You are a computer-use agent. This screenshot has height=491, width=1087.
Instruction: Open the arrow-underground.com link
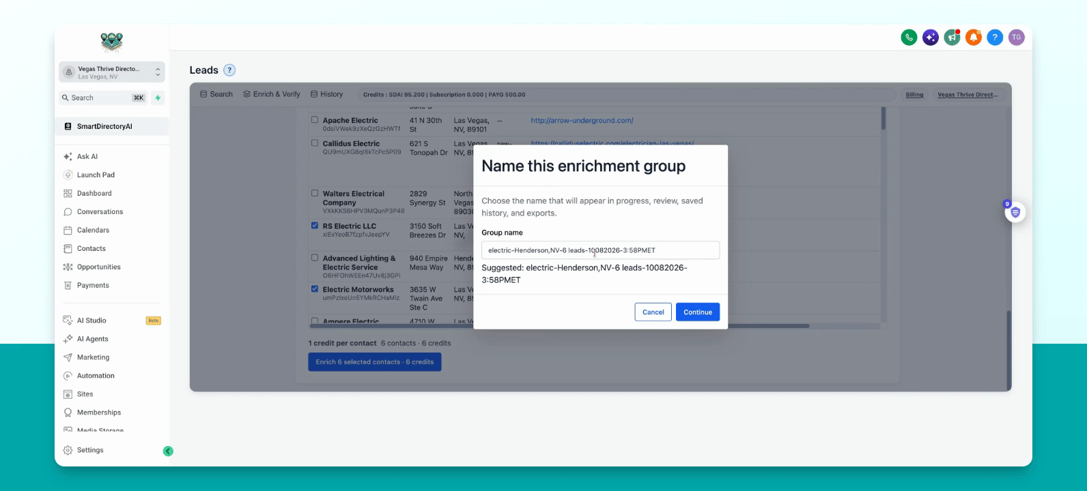point(582,120)
